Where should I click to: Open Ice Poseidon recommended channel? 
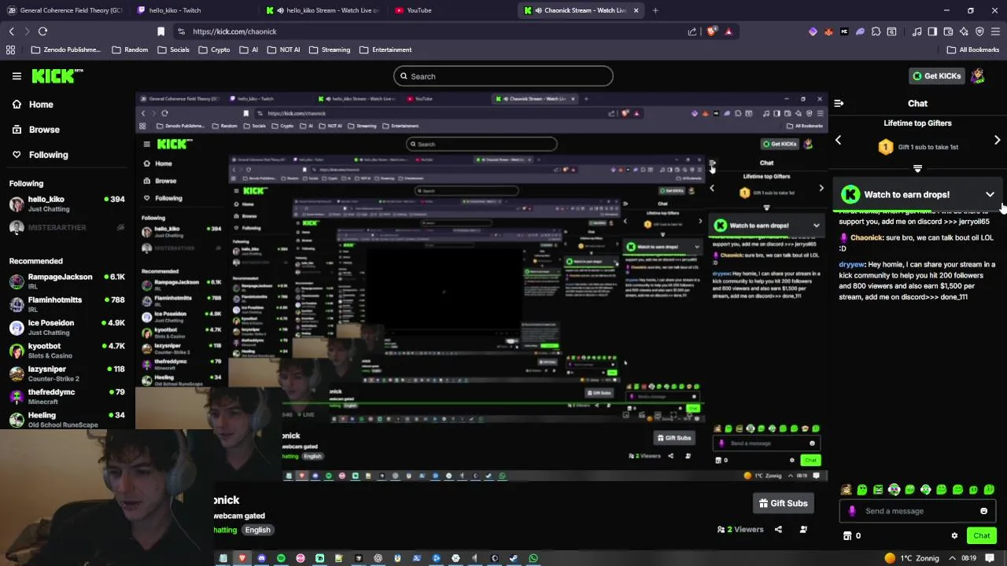tap(67, 327)
